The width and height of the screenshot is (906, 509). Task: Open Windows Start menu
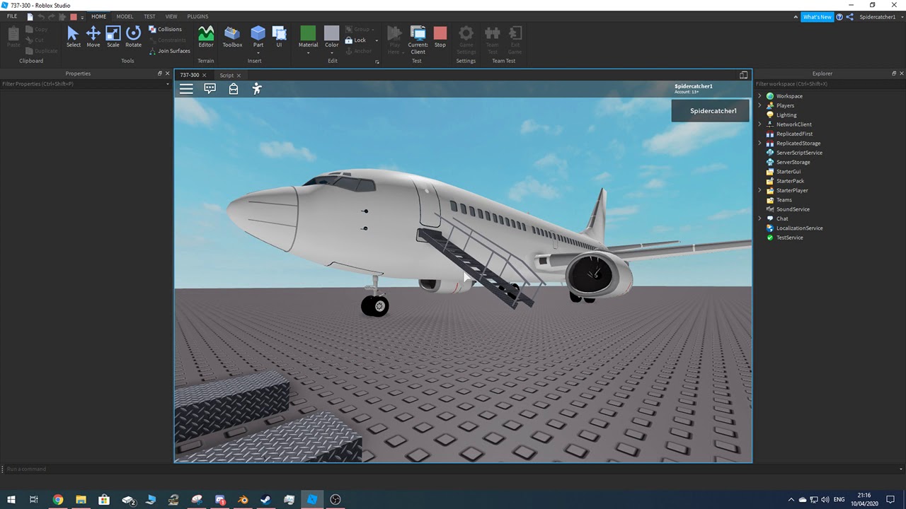pos(11,499)
